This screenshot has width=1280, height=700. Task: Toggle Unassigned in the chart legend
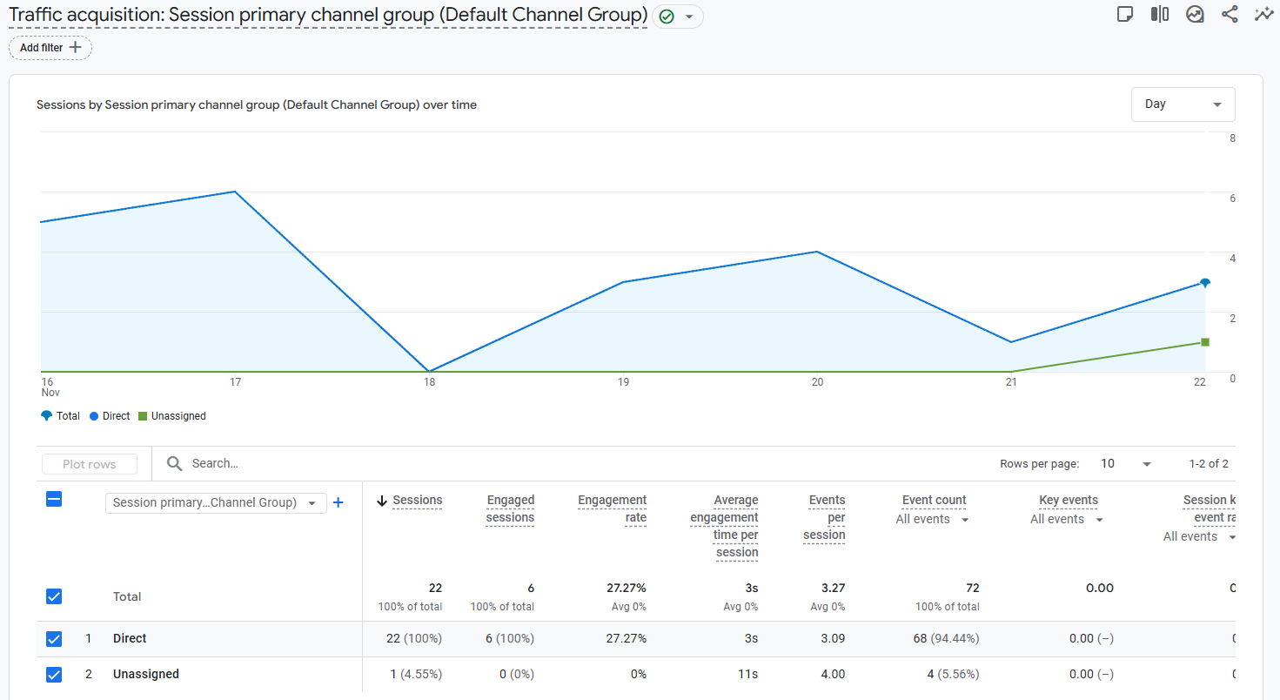pos(171,415)
